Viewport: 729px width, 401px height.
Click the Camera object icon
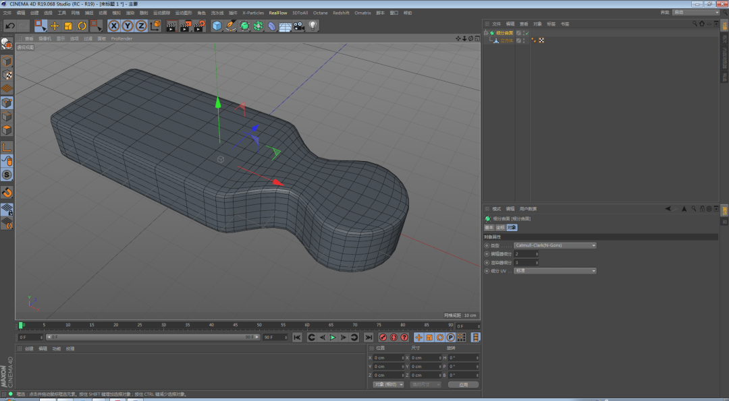(x=298, y=26)
